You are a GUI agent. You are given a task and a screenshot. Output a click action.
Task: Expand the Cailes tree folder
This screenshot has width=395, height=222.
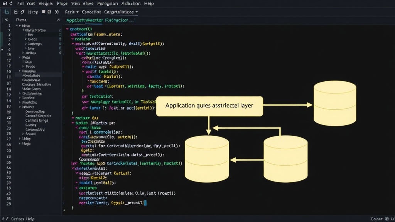click(x=26, y=39)
